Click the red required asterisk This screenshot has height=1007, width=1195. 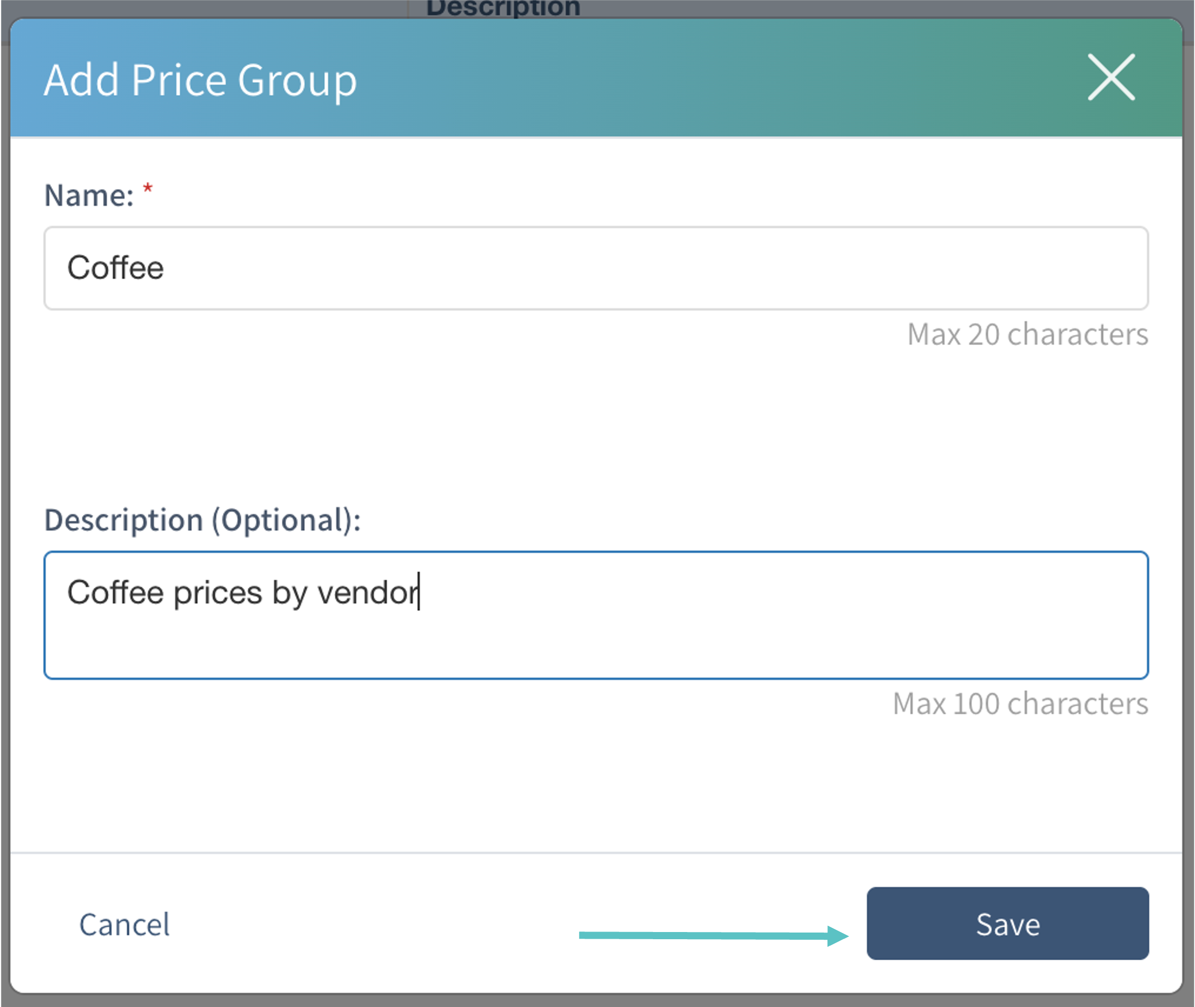(148, 189)
